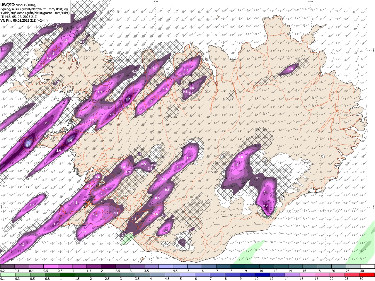Select the 3 swatch in the upper purple legend row
This screenshot has height=281, width=375.
pyautogui.click(x=137, y=266)
